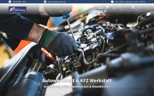
Task: Click the clock opening hours icon
Action: point(112,2)
